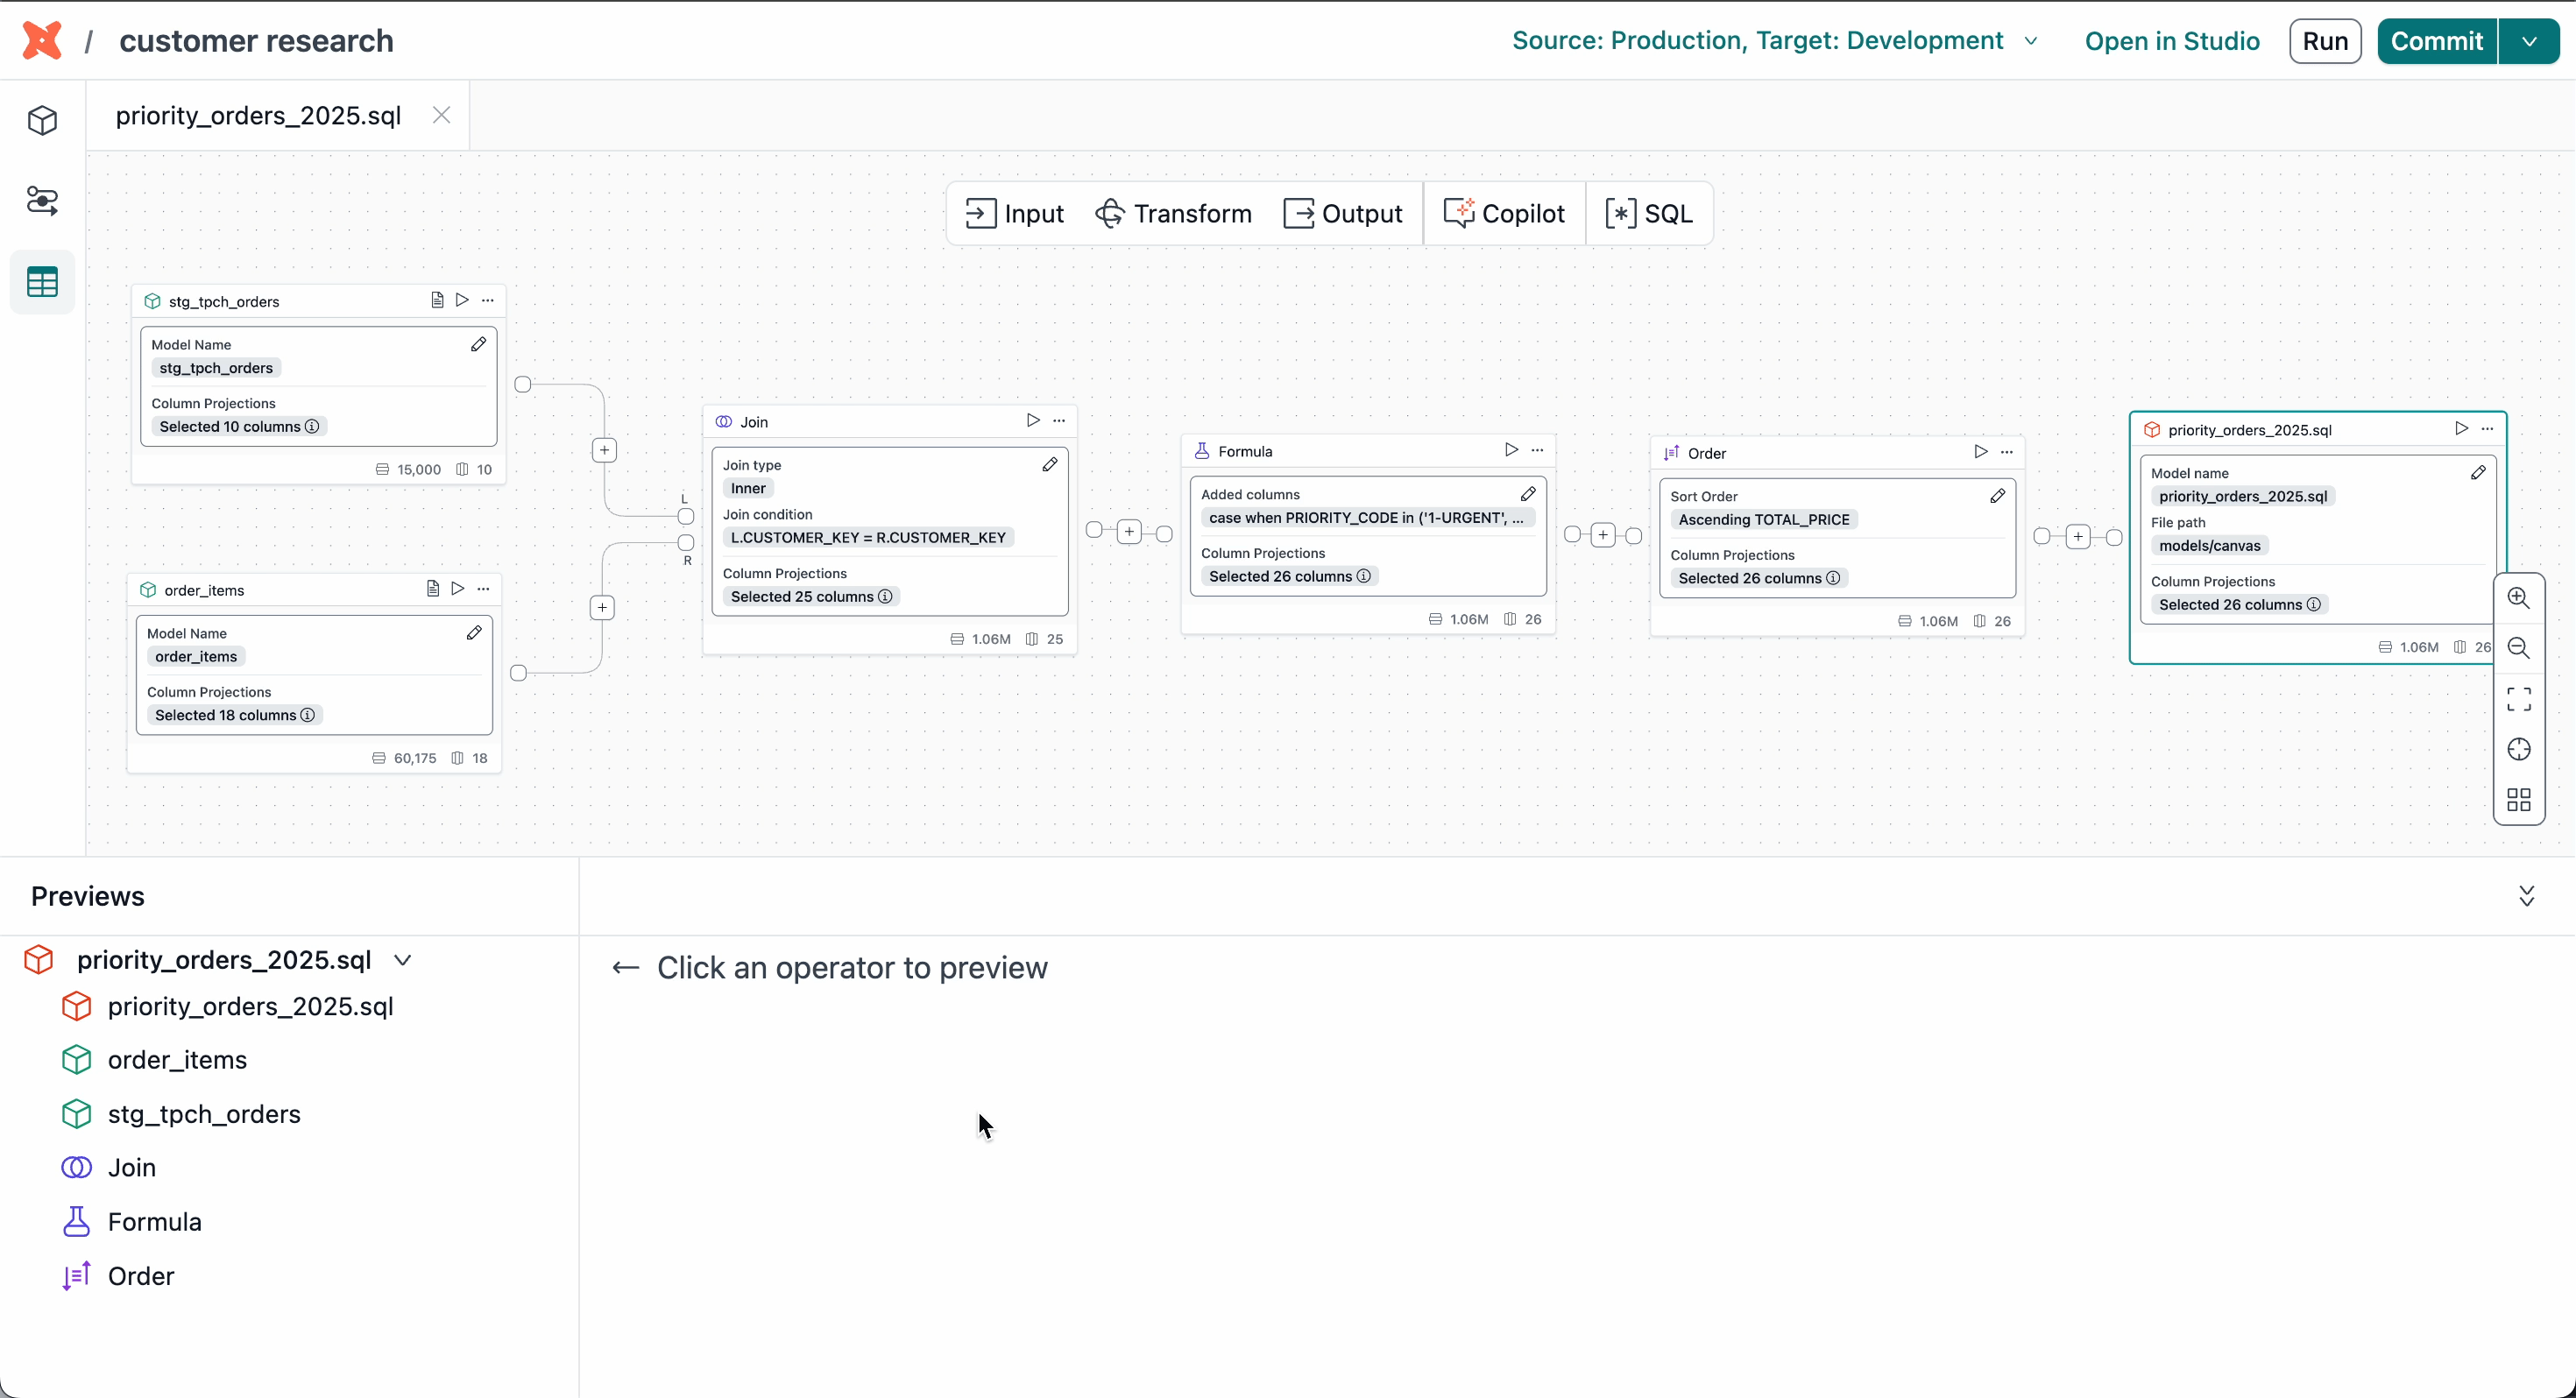Open the stg_tpch_orders document icon

(437, 300)
